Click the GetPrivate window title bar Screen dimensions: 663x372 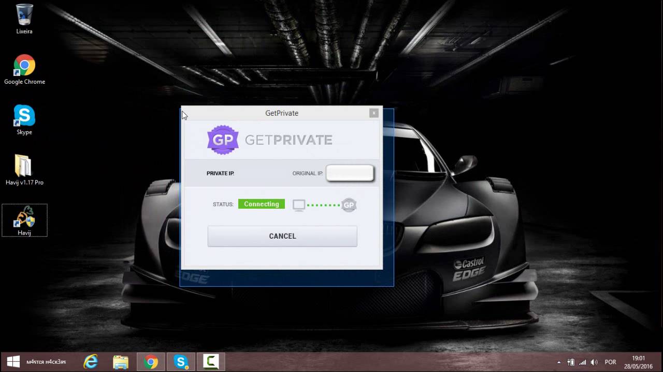coord(282,113)
